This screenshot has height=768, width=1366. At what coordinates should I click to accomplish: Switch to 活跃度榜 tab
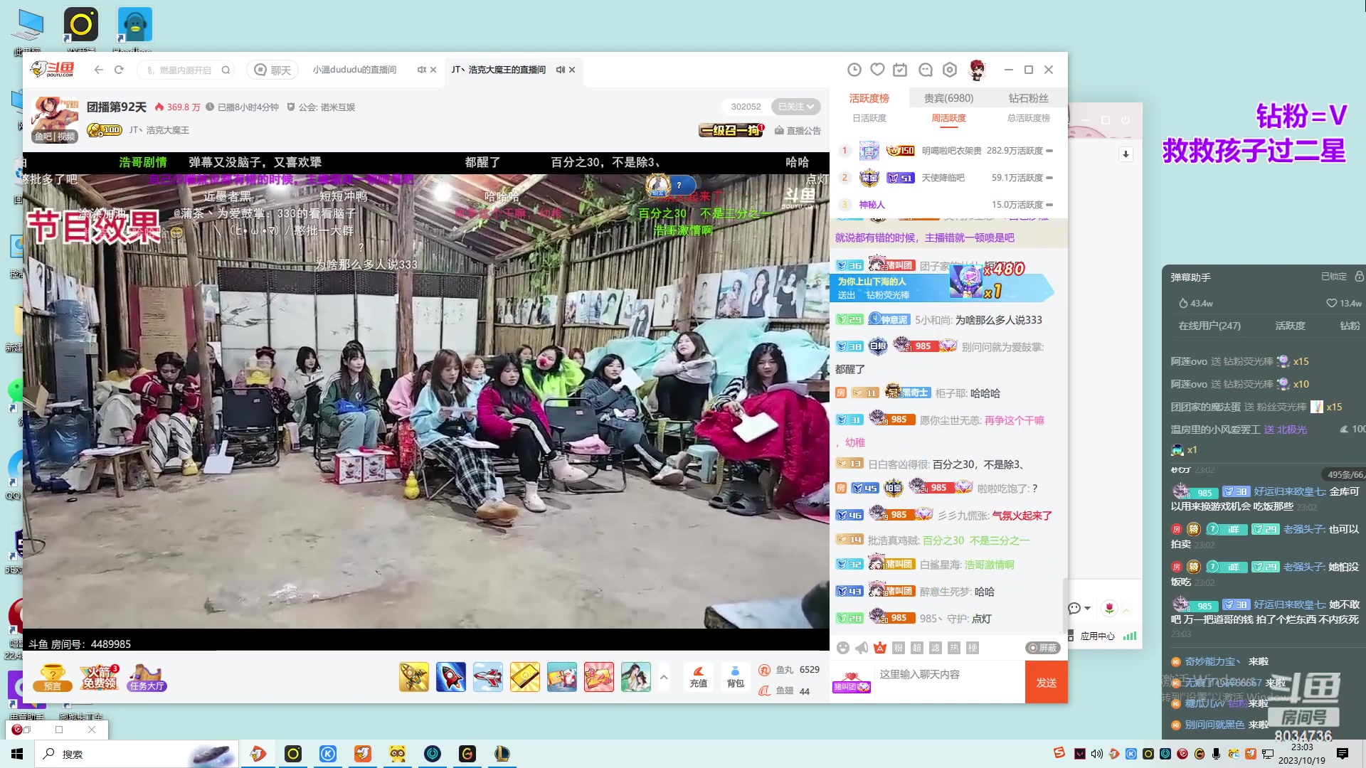click(869, 98)
